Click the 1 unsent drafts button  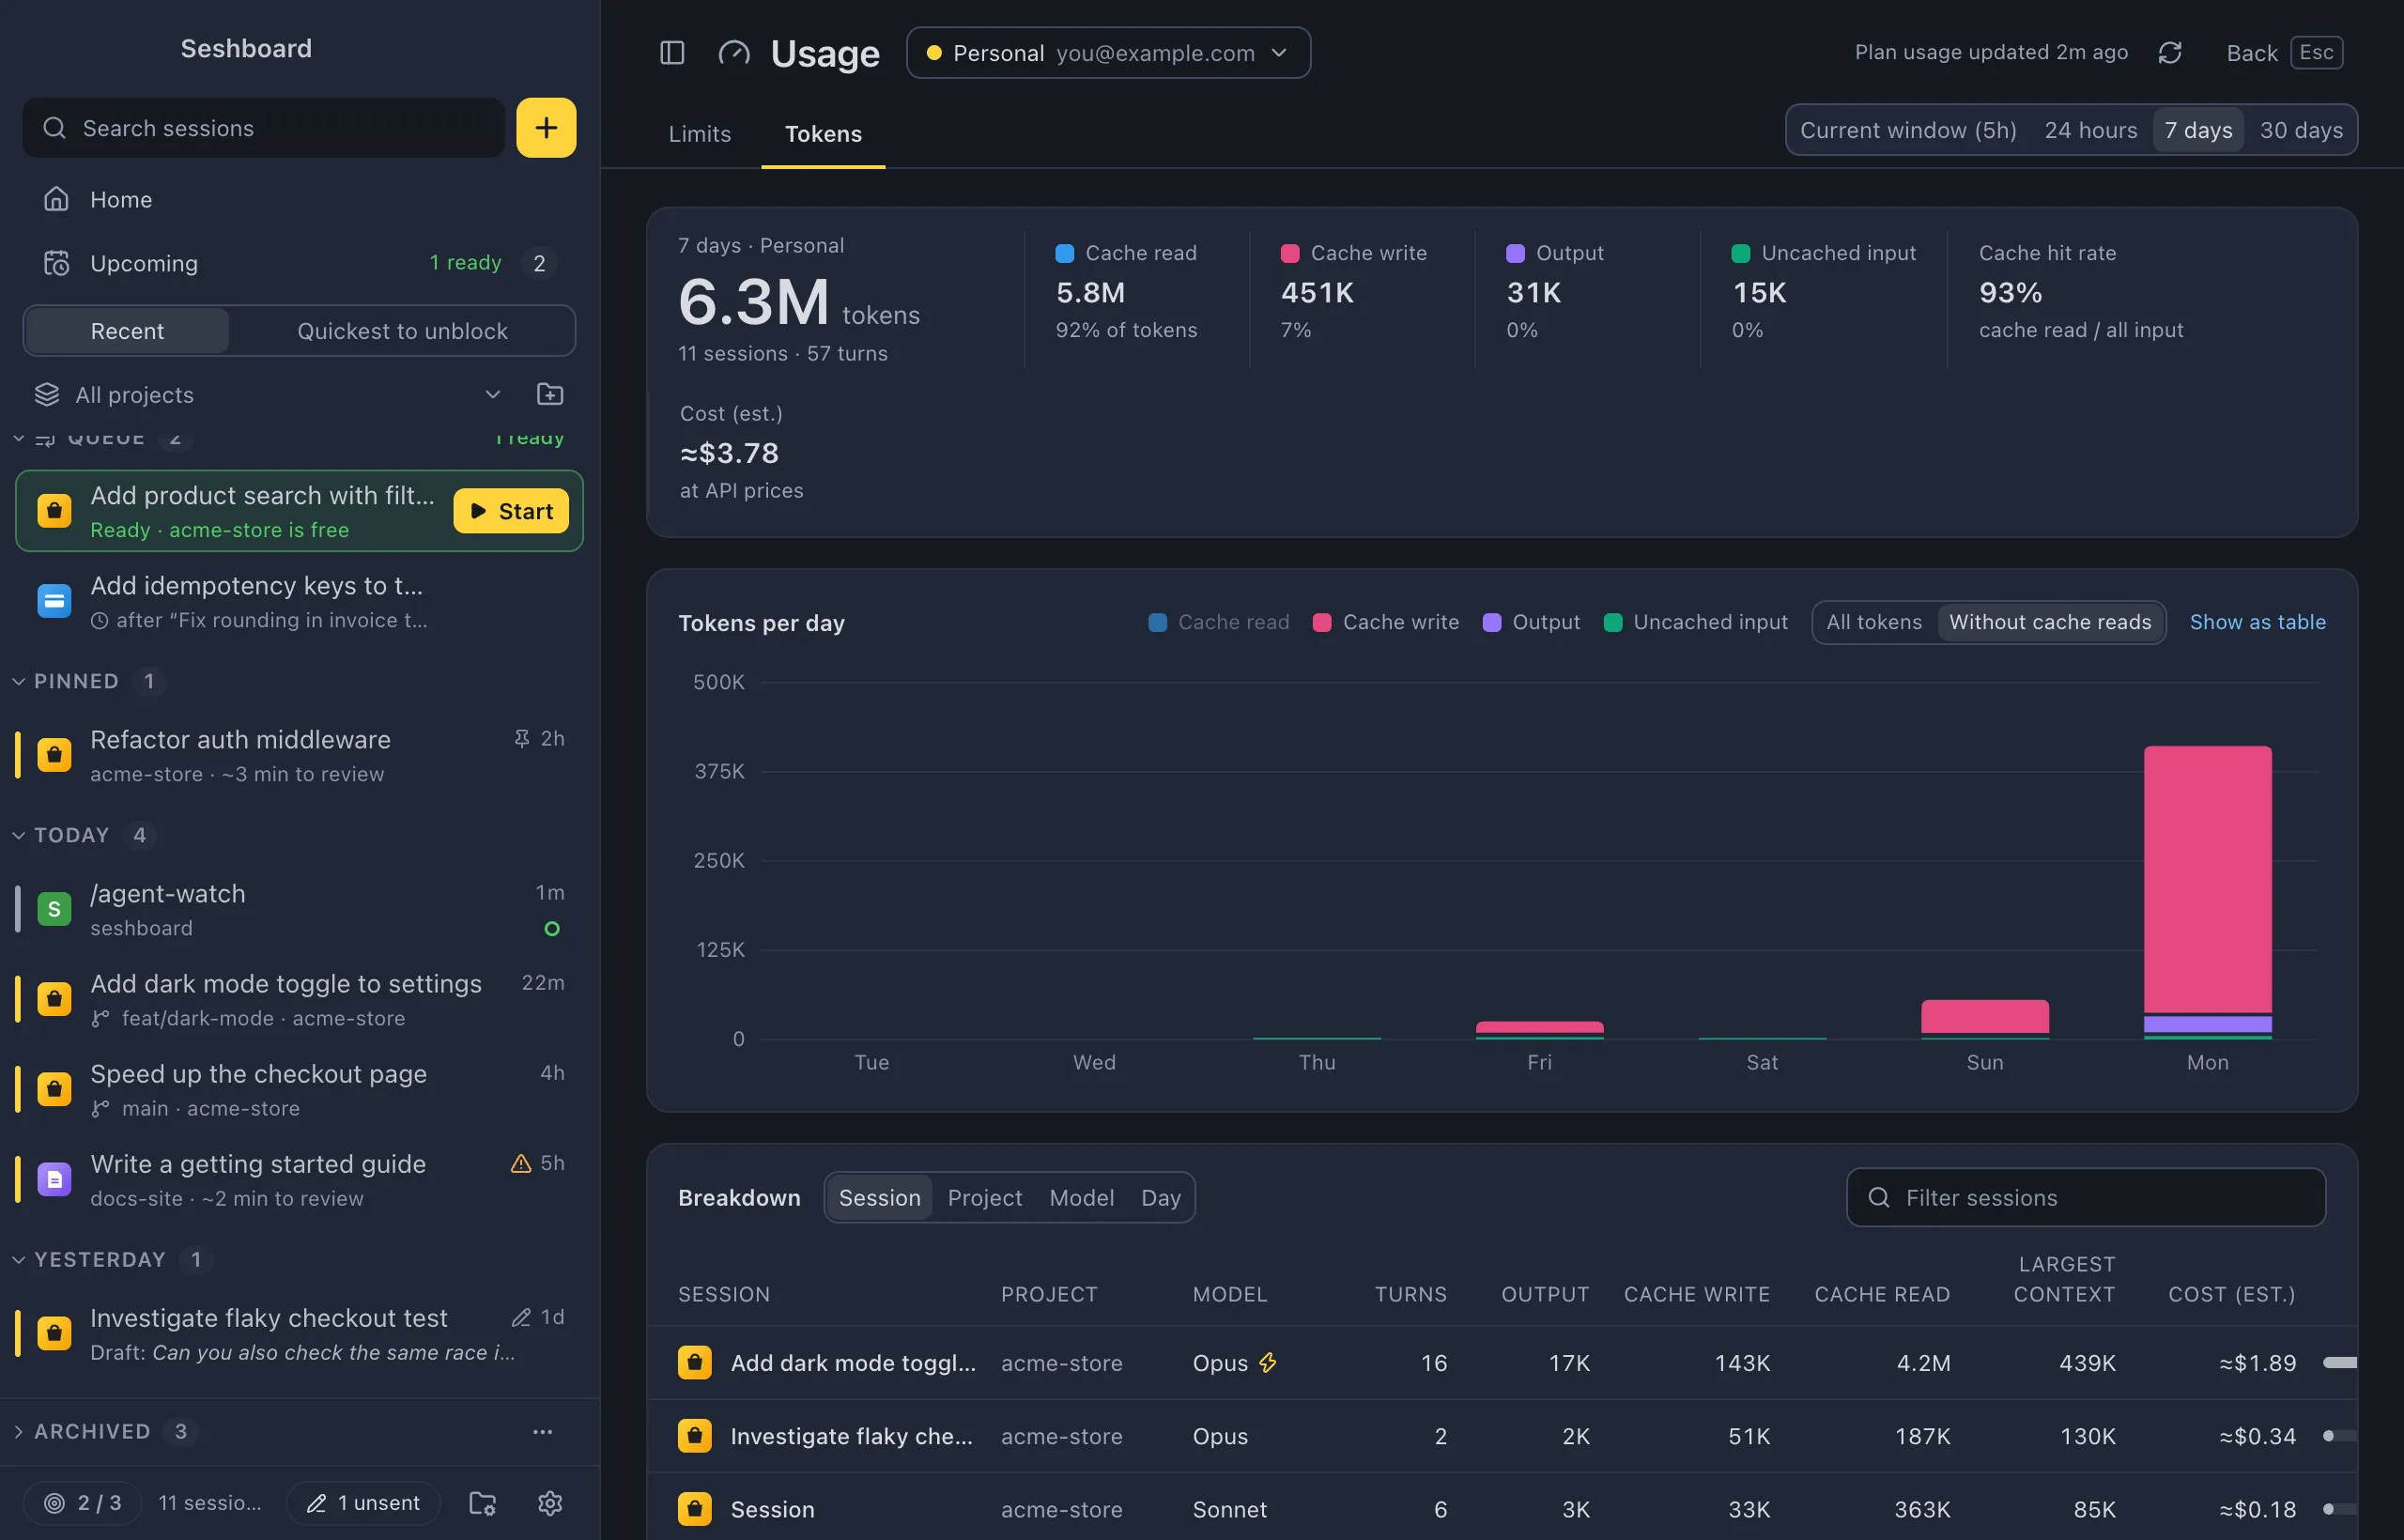click(363, 1502)
